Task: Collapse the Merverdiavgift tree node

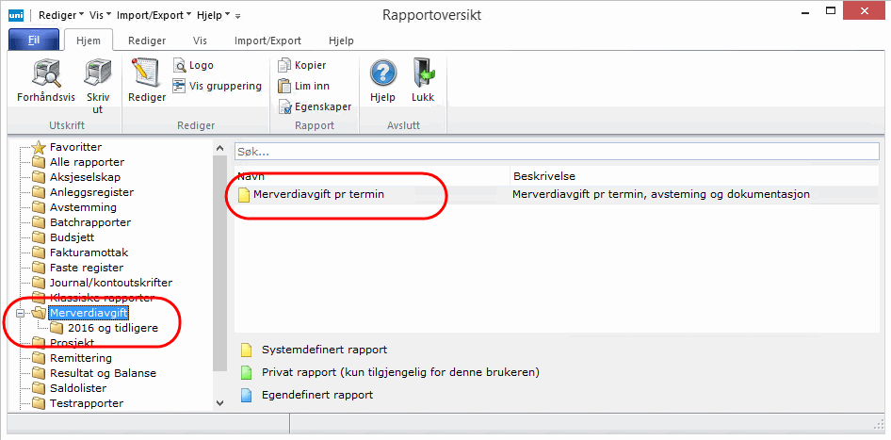Action: tap(21, 313)
